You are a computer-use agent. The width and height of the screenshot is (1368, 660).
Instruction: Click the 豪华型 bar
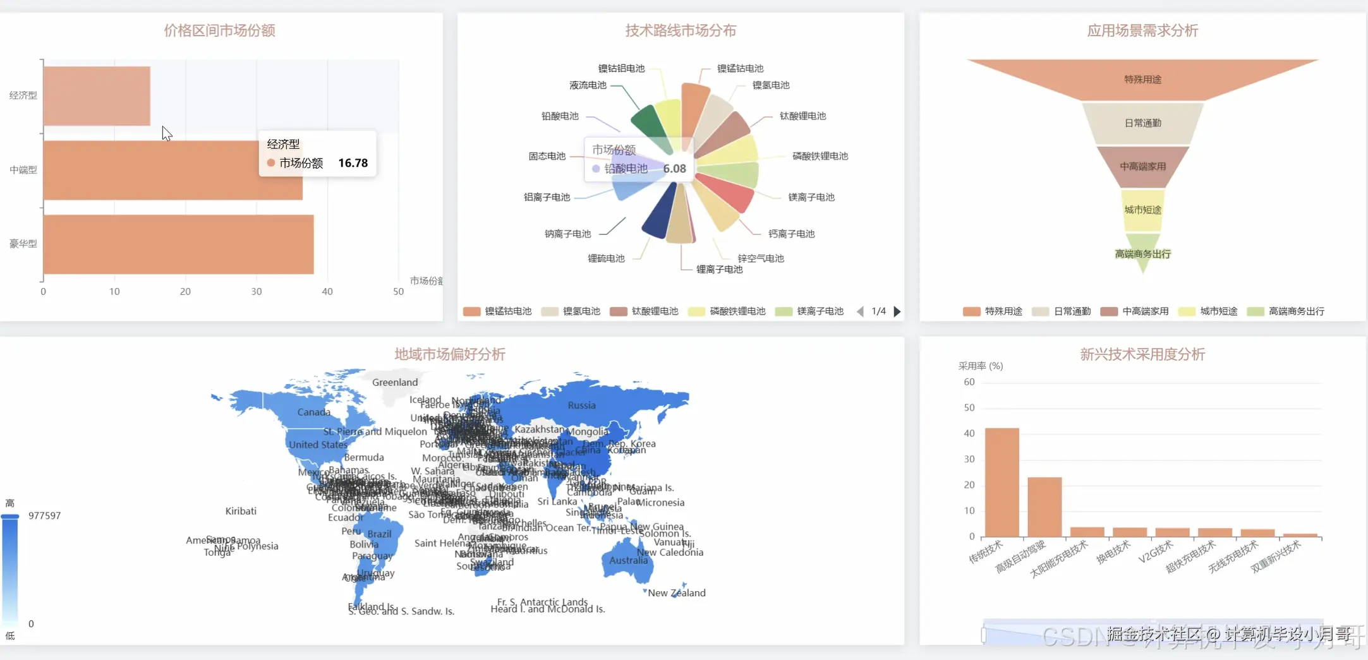tap(179, 244)
